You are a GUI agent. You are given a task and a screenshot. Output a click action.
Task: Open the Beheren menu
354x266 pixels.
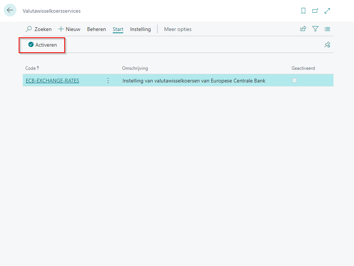(96, 29)
